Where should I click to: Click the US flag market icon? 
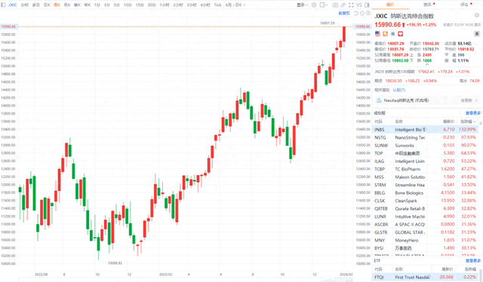(x=377, y=34)
